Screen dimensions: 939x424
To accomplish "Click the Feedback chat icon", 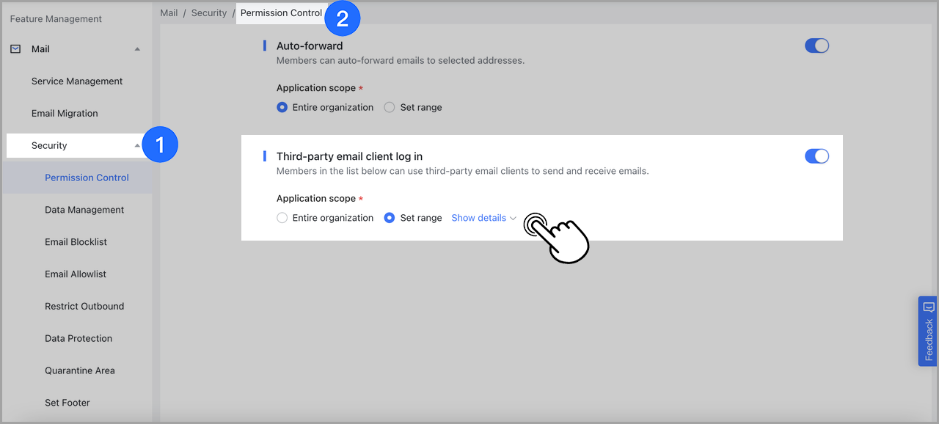I will point(928,307).
